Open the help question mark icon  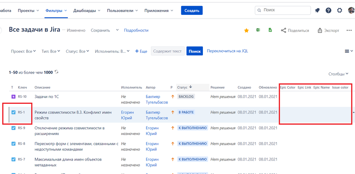pyautogui.click(x=328, y=10)
